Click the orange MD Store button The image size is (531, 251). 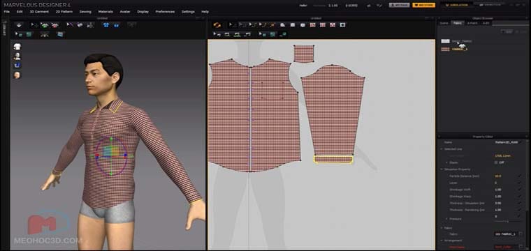point(423,5)
